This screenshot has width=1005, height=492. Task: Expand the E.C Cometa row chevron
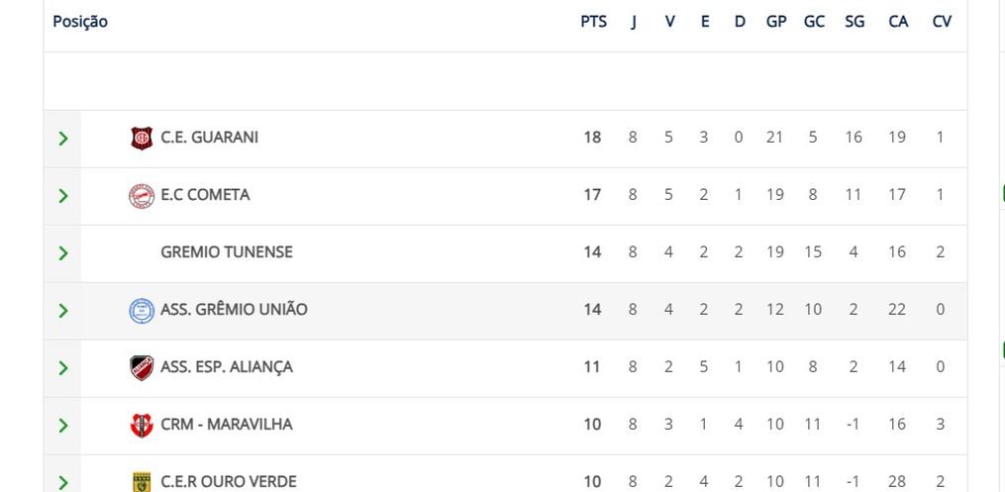tap(63, 195)
